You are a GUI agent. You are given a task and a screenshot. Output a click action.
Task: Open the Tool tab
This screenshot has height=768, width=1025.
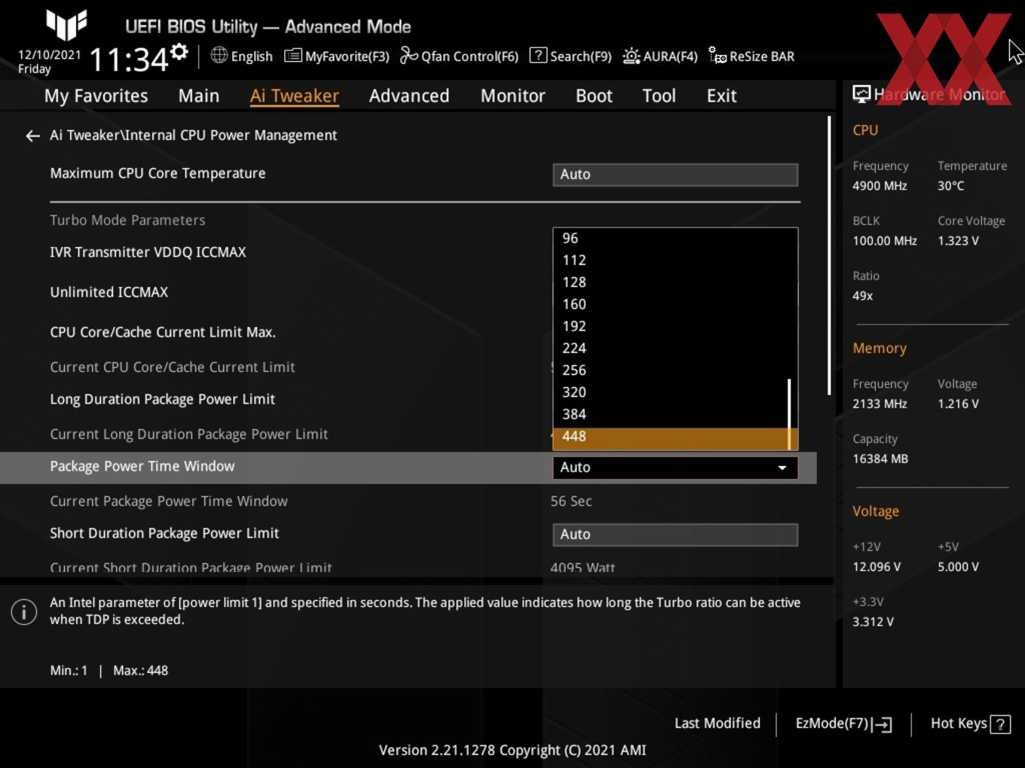pos(659,96)
